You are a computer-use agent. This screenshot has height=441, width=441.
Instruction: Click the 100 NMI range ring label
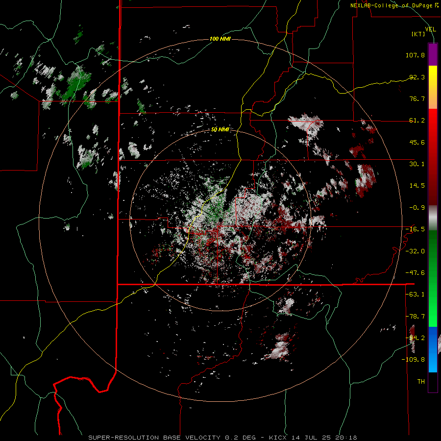[220, 39]
